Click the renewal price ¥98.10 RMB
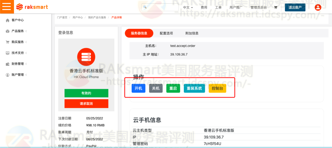The width and height of the screenshot is (332, 148). click(x=95, y=125)
